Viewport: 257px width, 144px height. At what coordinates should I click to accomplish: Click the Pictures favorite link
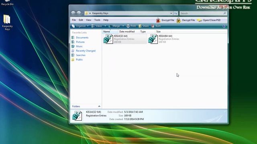(x=80, y=42)
